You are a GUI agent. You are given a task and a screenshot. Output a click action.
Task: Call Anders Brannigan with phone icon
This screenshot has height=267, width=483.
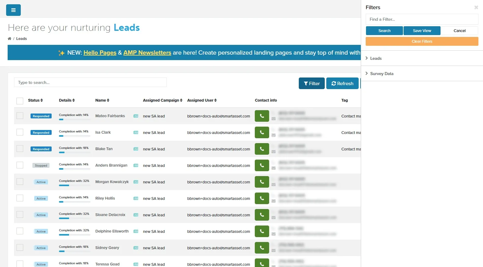tap(262, 165)
